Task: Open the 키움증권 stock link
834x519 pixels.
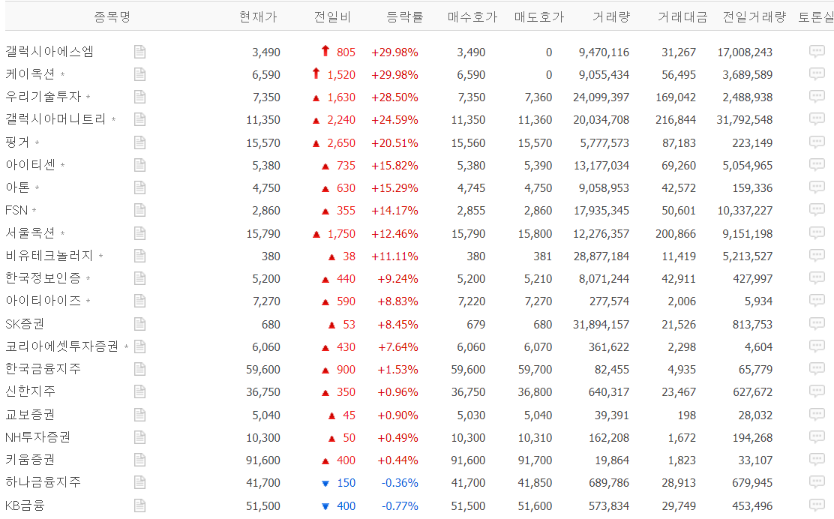Action: pyautogui.click(x=30, y=460)
